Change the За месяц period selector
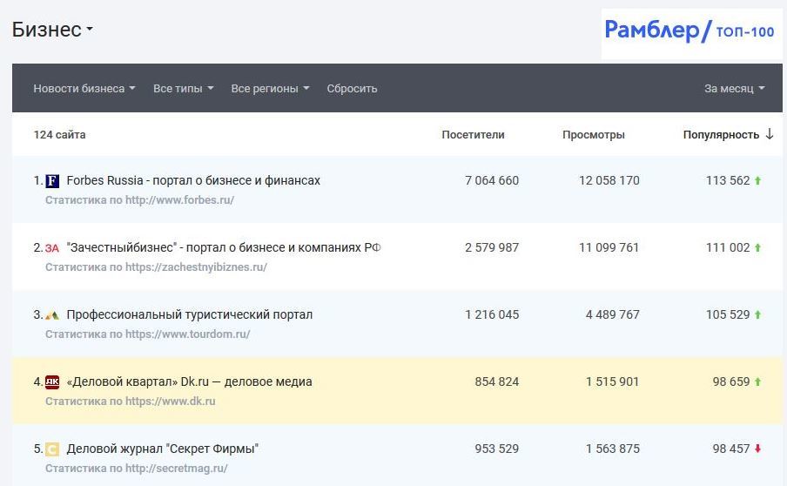Viewport: 787px width, 486px height. pyautogui.click(x=734, y=89)
